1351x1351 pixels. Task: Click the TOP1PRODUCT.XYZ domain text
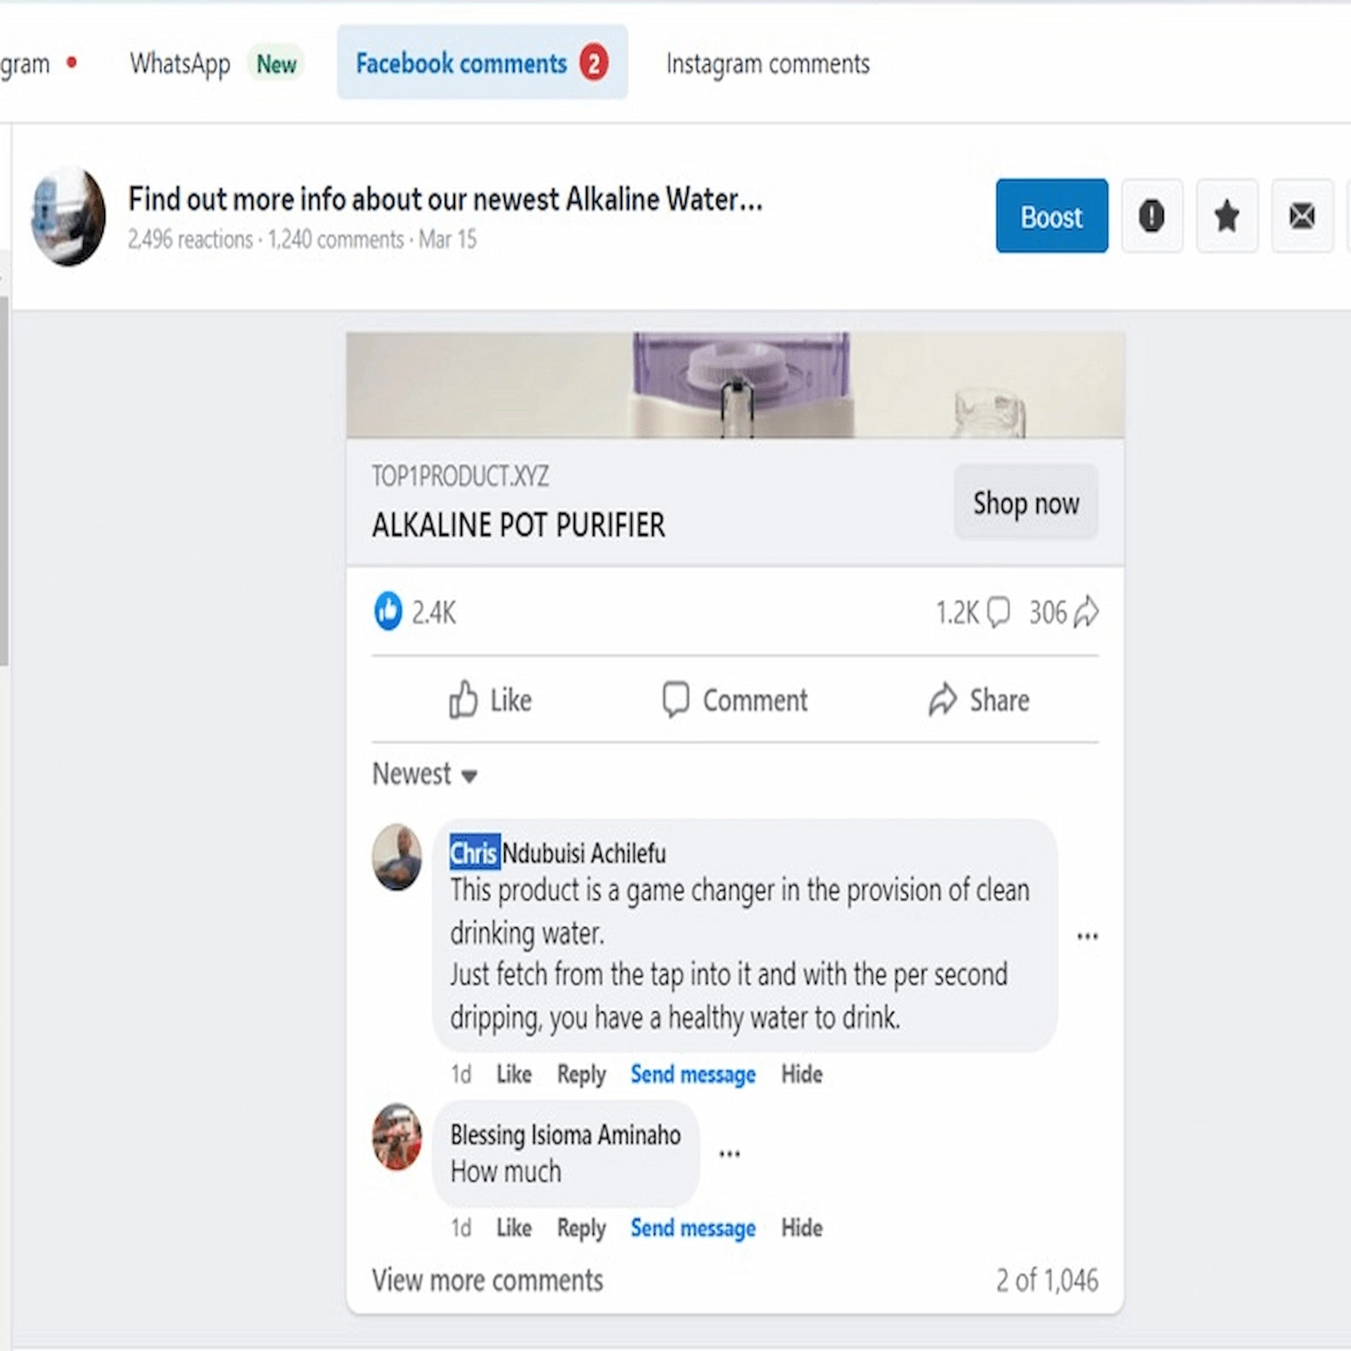[x=460, y=476]
